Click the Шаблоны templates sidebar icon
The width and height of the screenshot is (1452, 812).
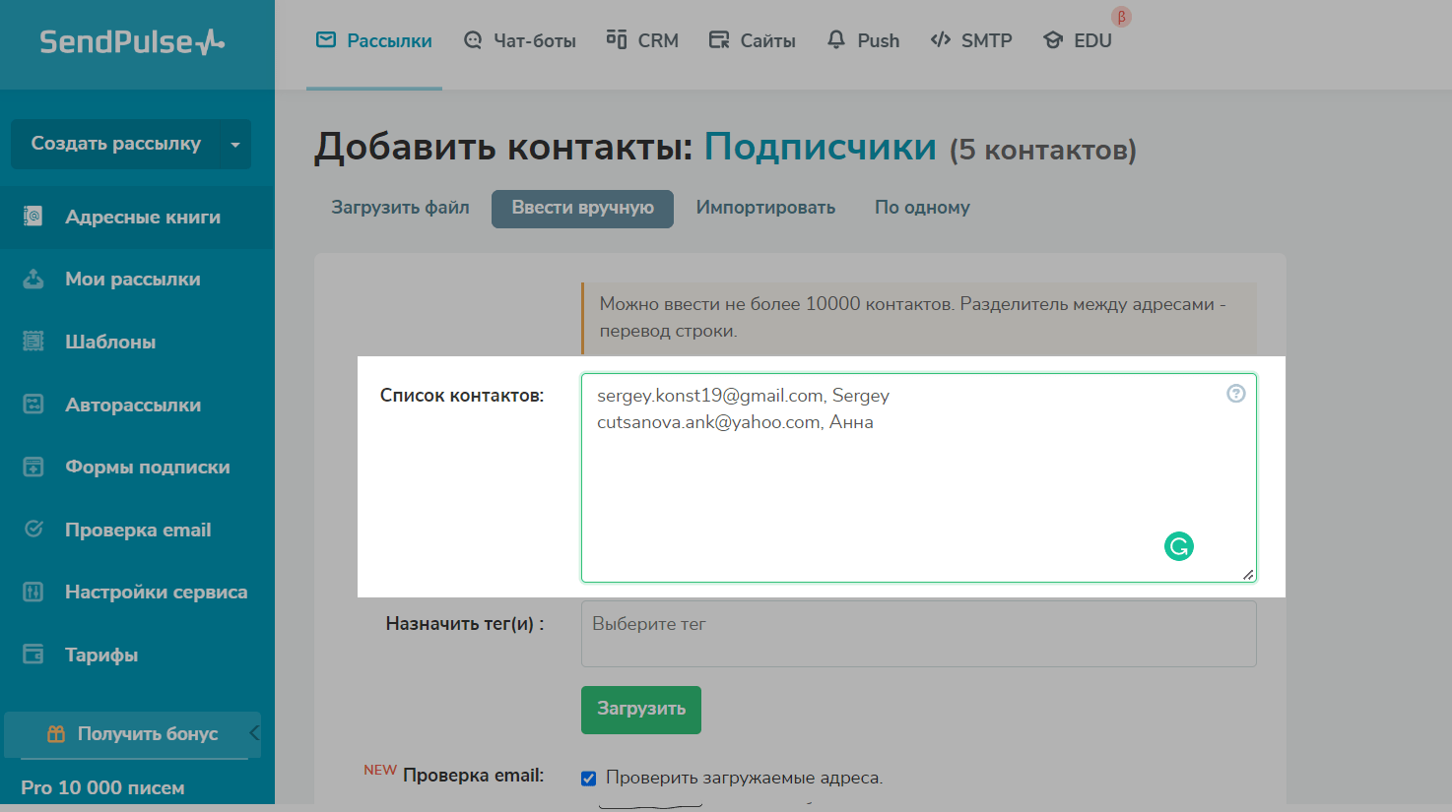click(x=33, y=342)
